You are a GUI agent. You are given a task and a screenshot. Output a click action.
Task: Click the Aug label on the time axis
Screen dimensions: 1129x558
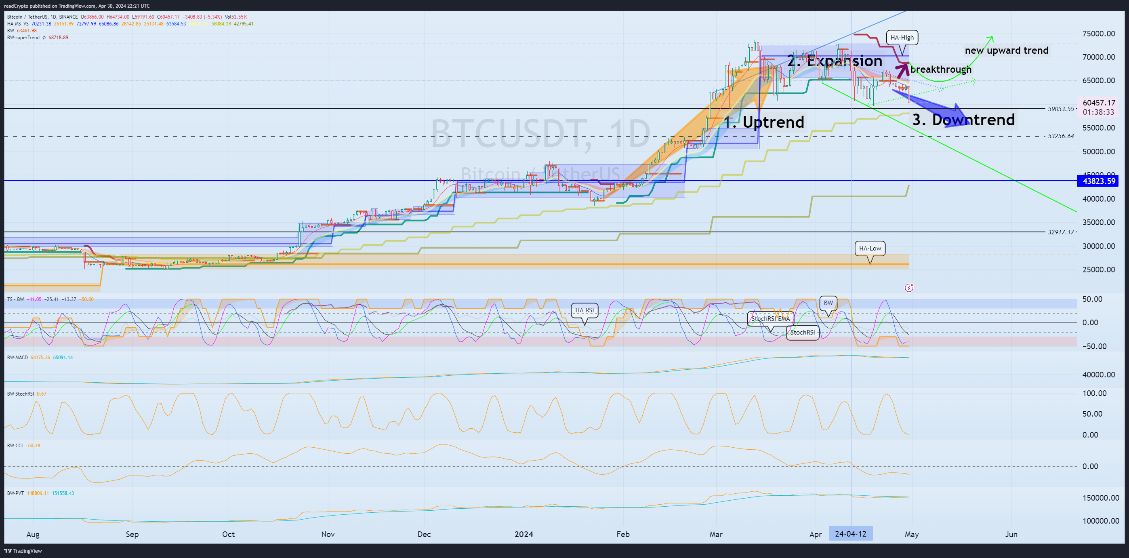[x=33, y=534]
